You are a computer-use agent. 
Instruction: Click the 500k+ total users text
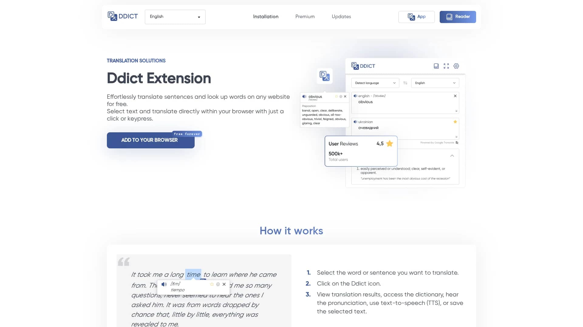point(338,156)
